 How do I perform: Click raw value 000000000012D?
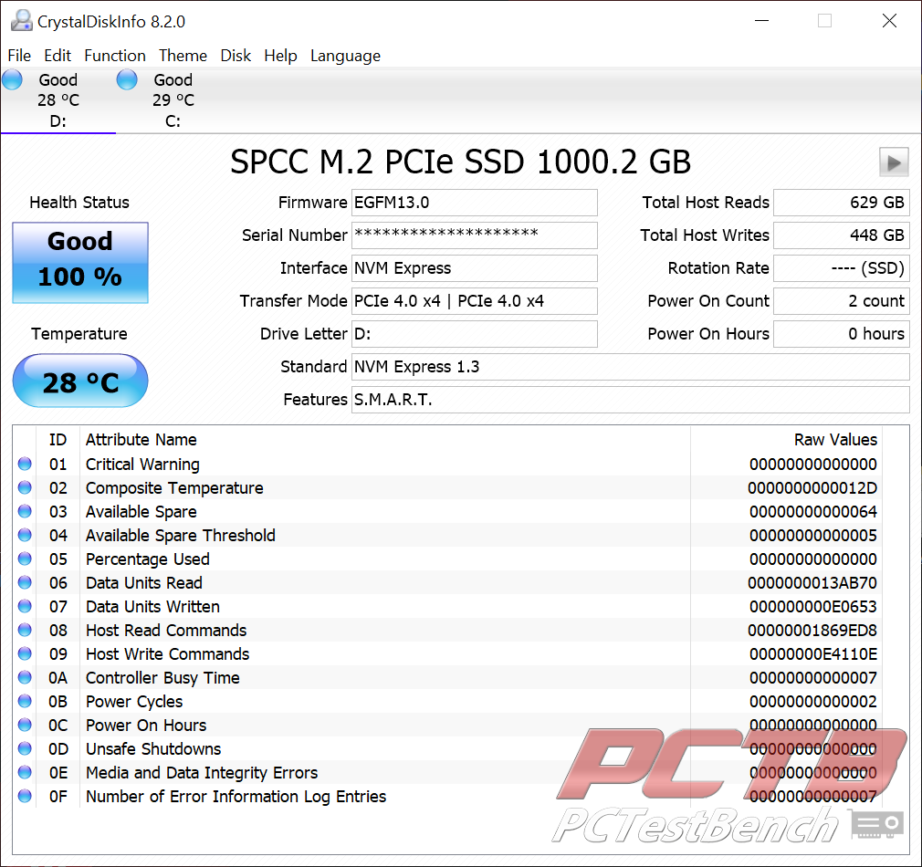click(x=812, y=488)
